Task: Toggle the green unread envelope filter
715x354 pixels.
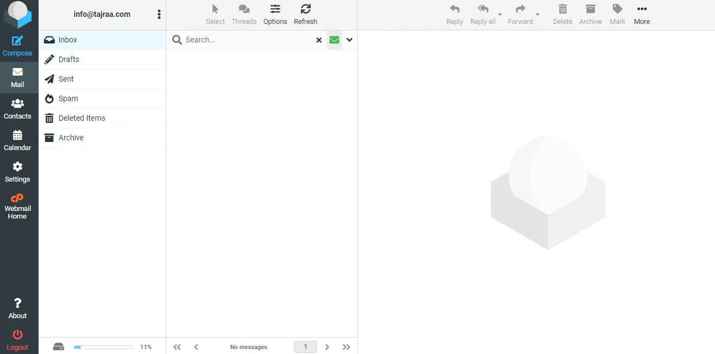Action: (334, 40)
